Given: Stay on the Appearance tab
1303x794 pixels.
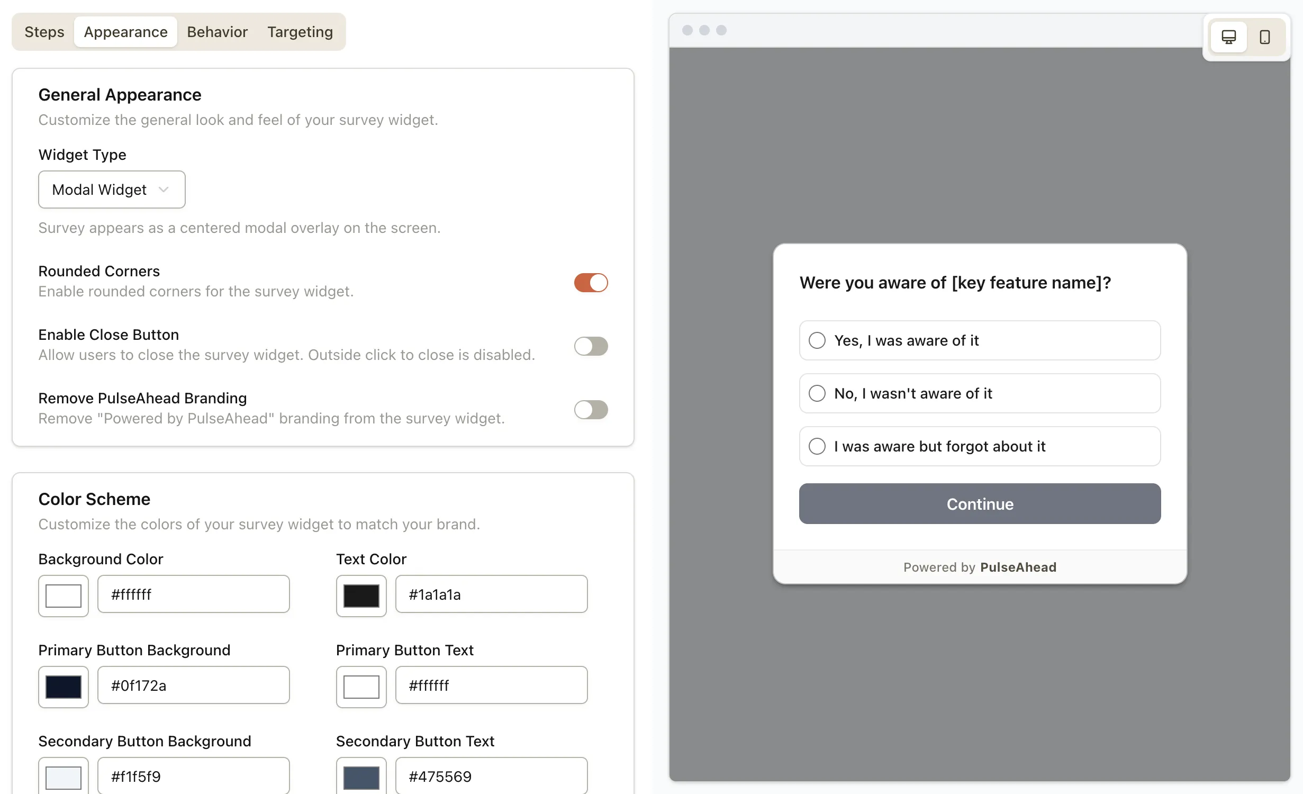Looking at the screenshot, I should 125,32.
